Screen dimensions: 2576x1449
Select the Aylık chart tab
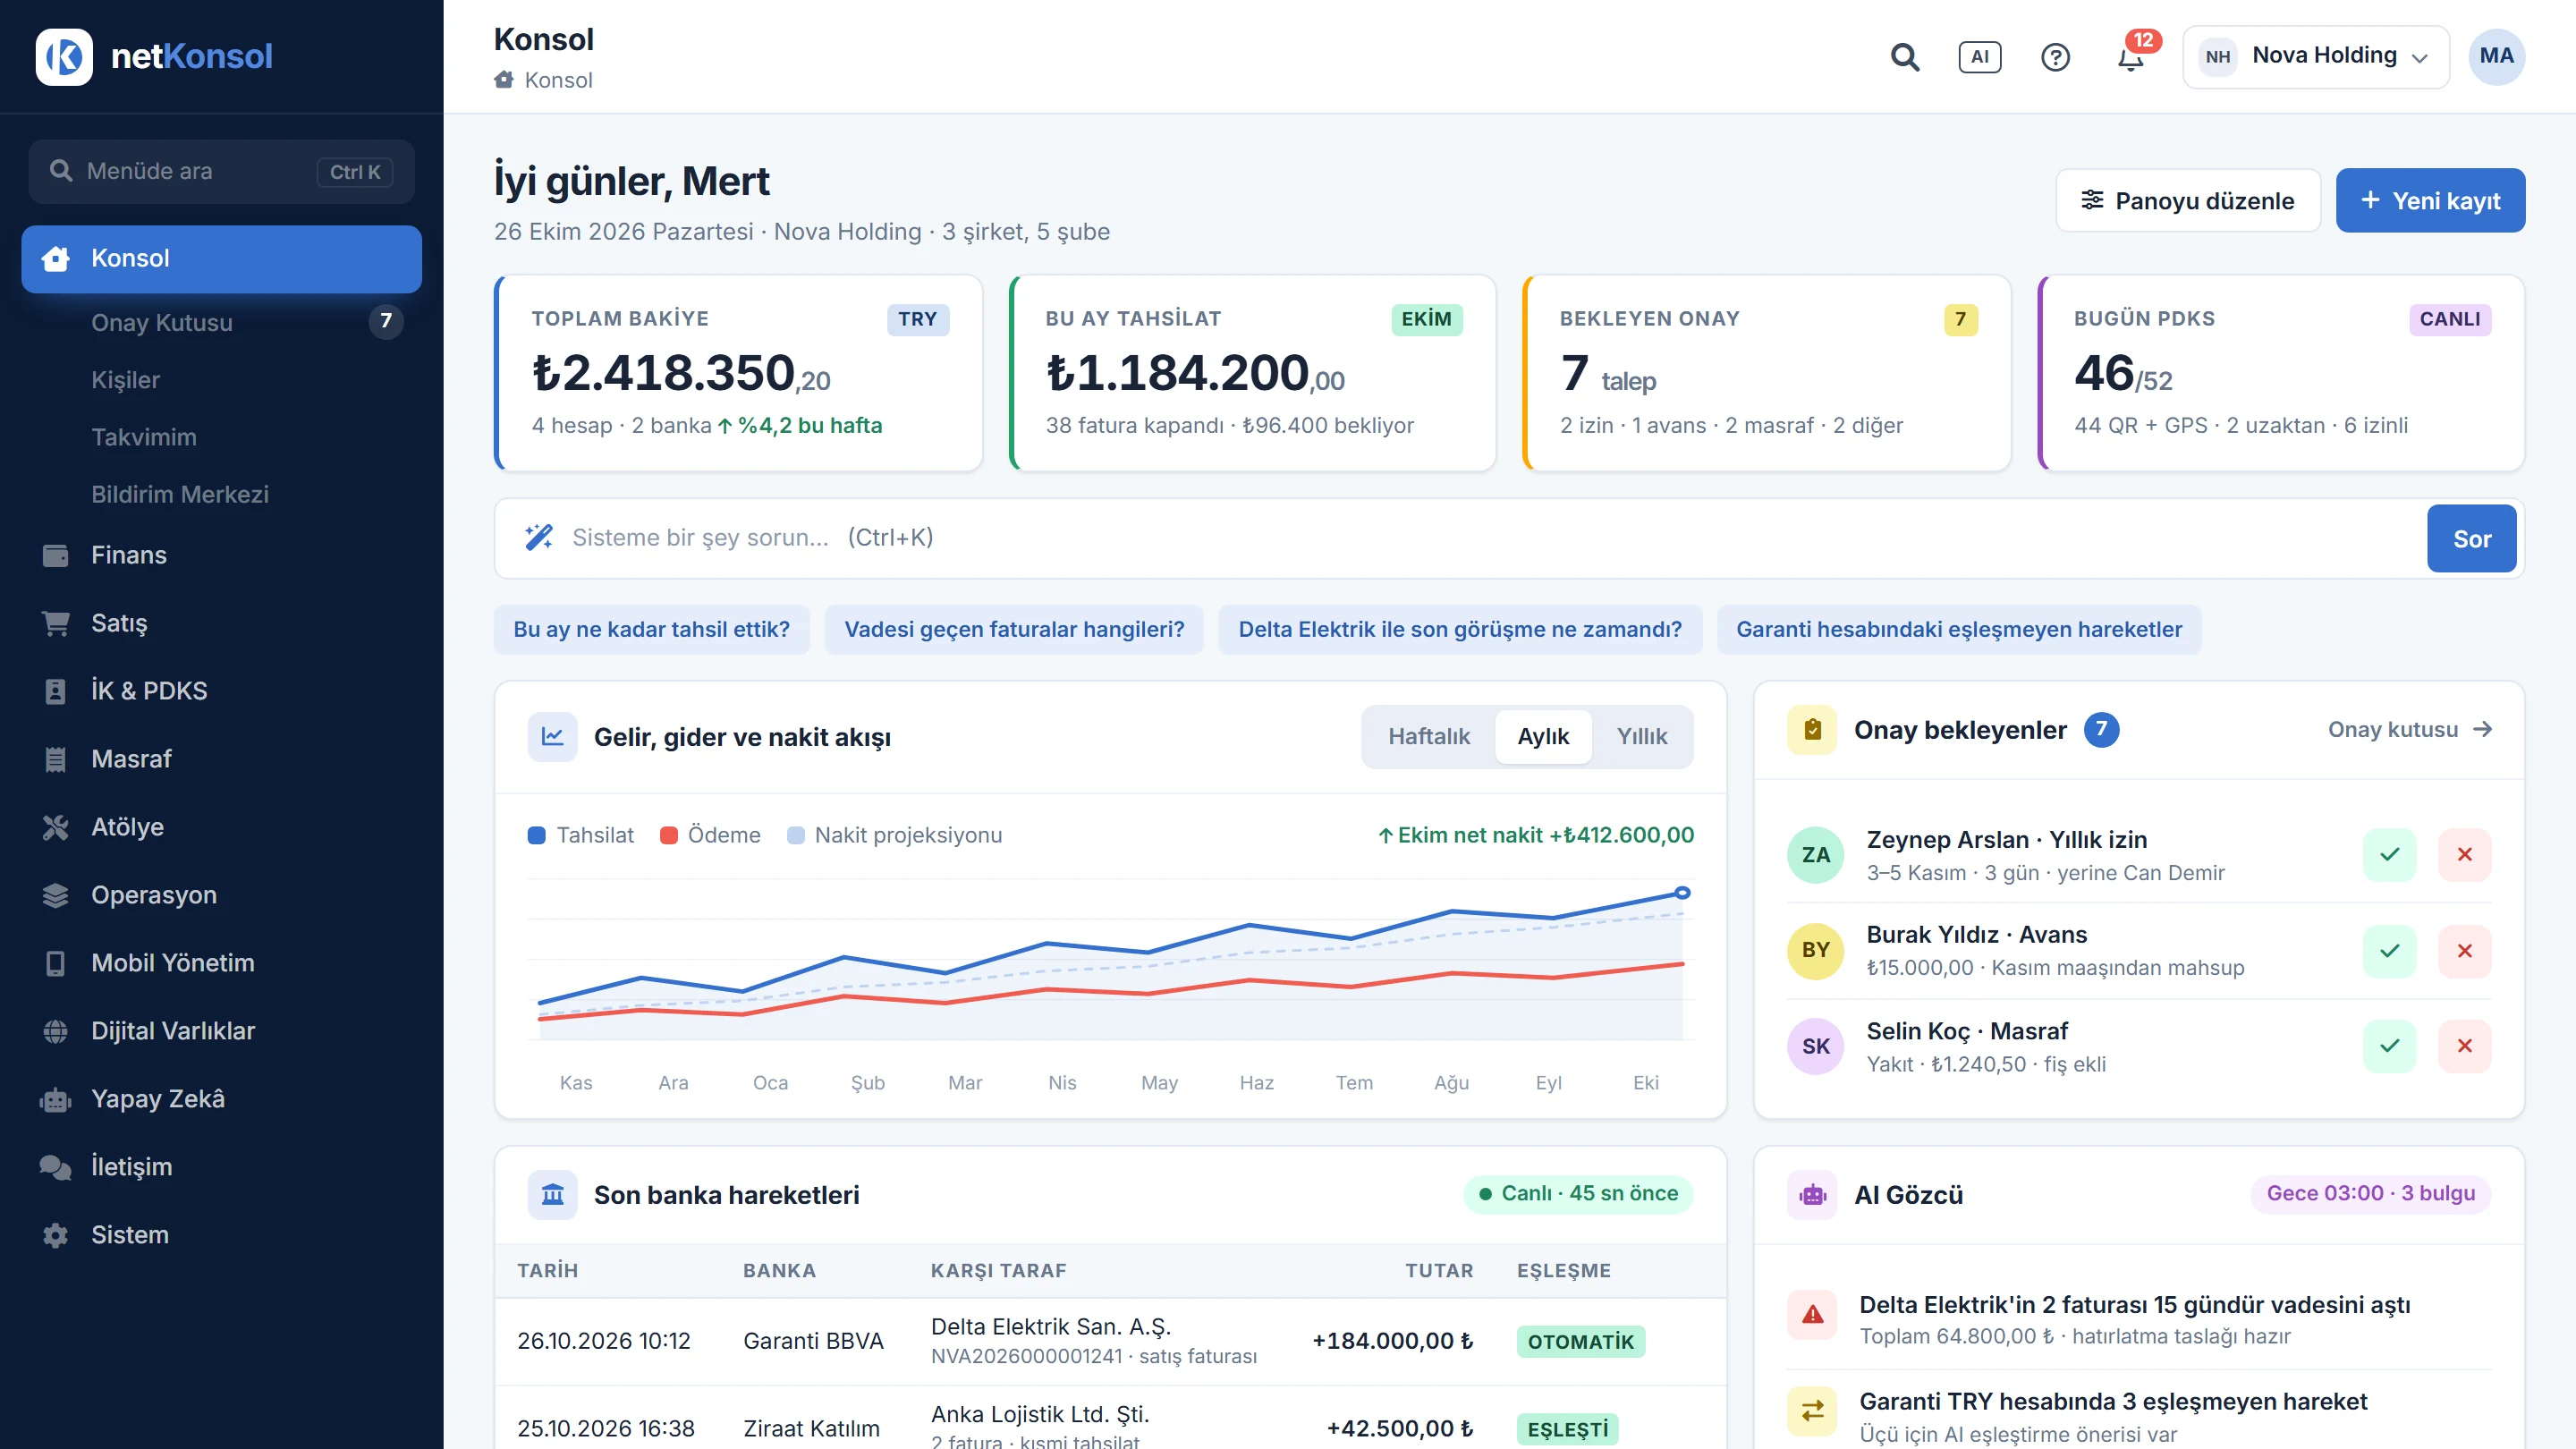pyautogui.click(x=1543, y=737)
